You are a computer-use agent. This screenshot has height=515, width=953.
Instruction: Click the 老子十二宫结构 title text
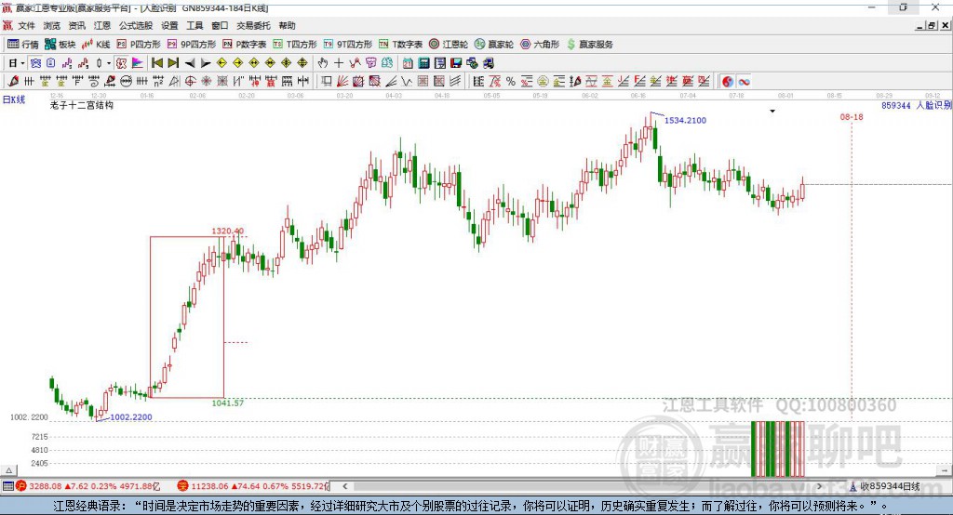tap(82, 105)
